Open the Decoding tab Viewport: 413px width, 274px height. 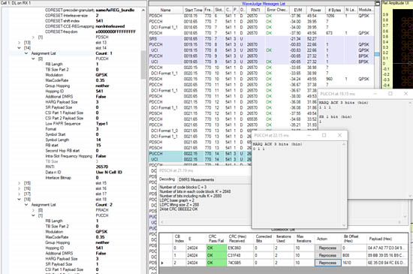point(167,179)
